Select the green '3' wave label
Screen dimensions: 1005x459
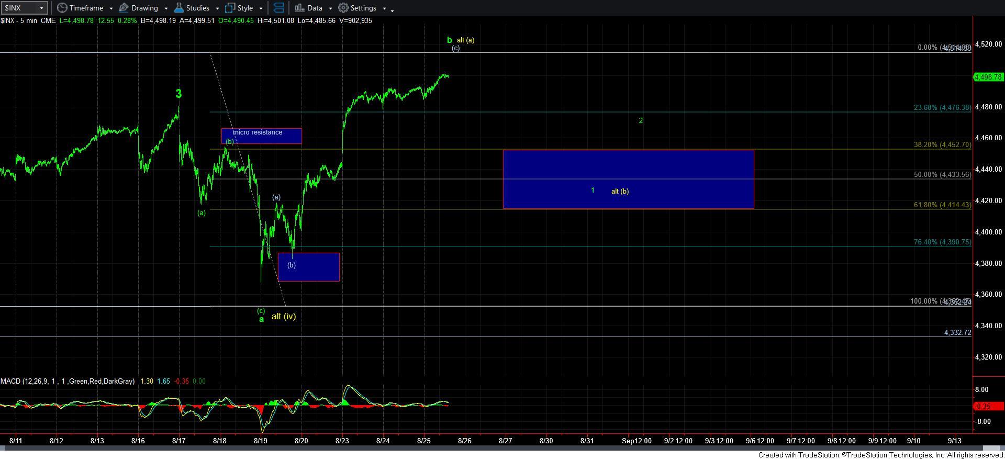pos(178,94)
